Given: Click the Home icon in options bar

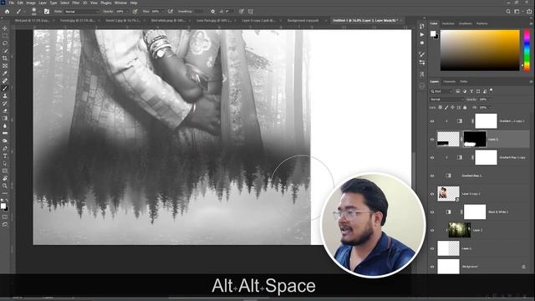Looking at the screenshot, I should pos(7,11).
